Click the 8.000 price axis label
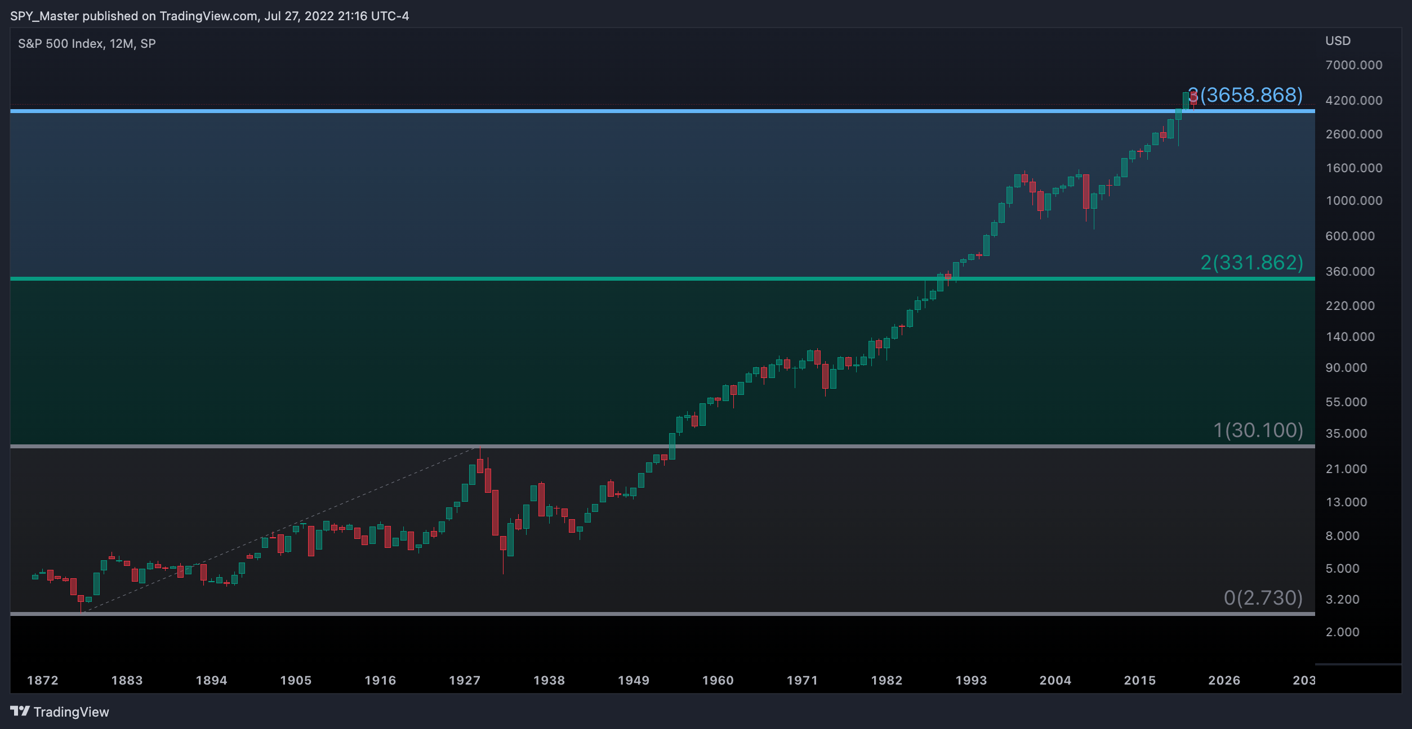This screenshot has width=1412, height=729. tap(1342, 536)
